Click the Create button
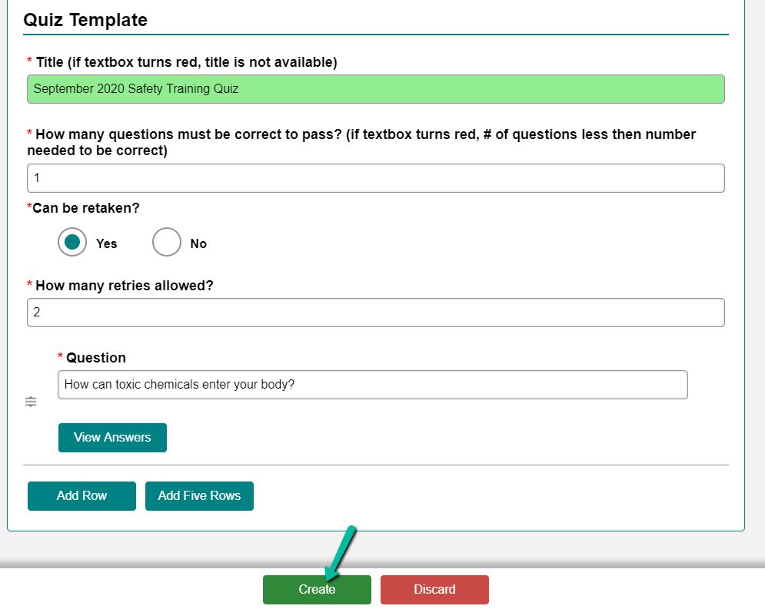 [x=317, y=590]
